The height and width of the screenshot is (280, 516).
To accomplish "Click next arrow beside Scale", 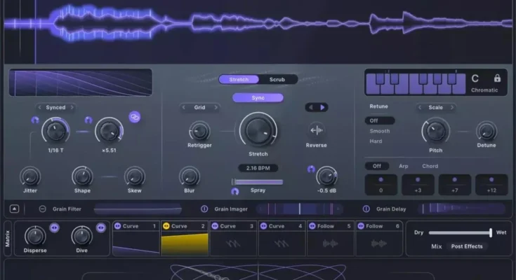I will coord(452,107).
